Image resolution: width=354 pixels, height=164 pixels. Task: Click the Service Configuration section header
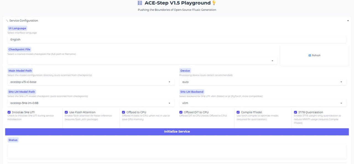177,21
